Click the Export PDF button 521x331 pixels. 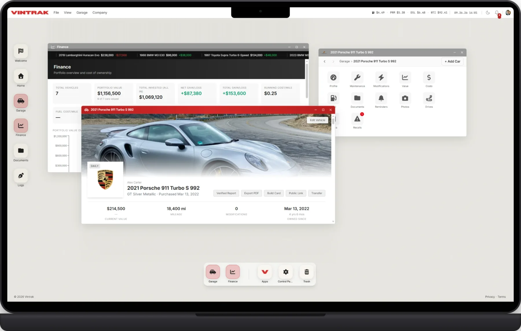tap(251, 193)
